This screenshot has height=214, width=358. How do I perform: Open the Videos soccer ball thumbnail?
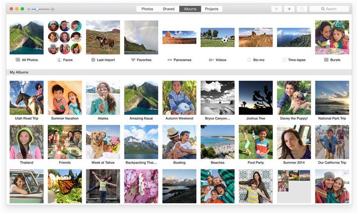coord(218,37)
